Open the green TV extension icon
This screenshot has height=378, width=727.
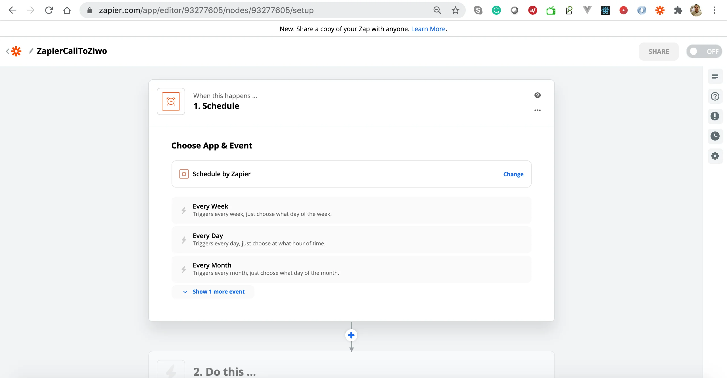coord(551,10)
